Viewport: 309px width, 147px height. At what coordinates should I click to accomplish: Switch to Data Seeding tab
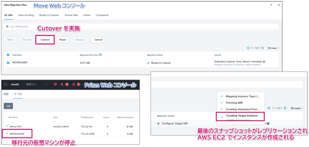[26, 15]
